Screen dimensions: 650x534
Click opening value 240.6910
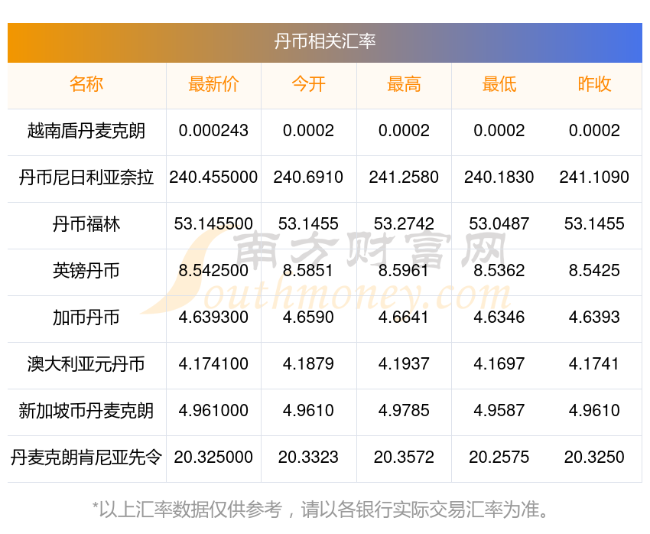coord(308,177)
